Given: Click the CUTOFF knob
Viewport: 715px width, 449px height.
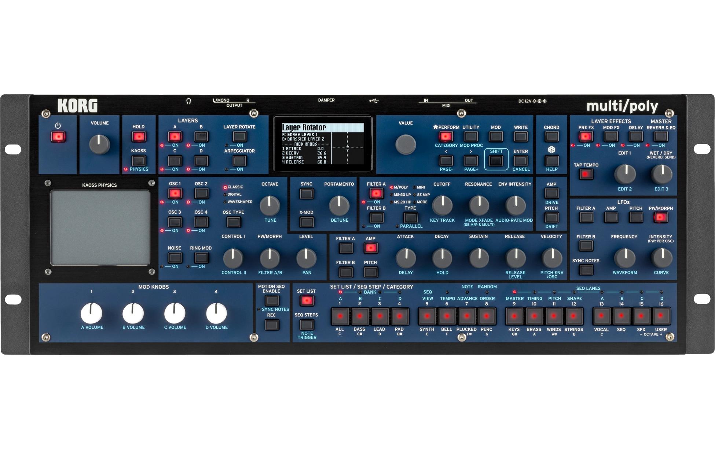Looking at the screenshot, I should pyautogui.click(x=442, y=205).
